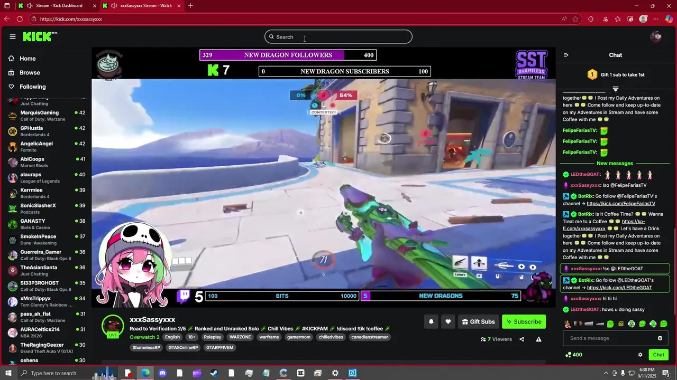The width and height of the screenshot is (677, 380).
Task: Click the report warning triangle icon
Action: coord(538,339)
